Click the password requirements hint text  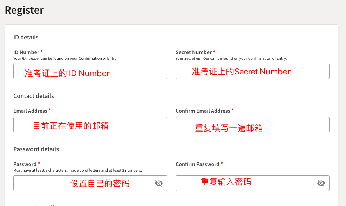pos(77,170)
